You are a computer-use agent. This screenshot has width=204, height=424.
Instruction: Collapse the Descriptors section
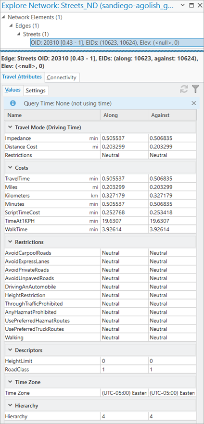click(10, 350)
